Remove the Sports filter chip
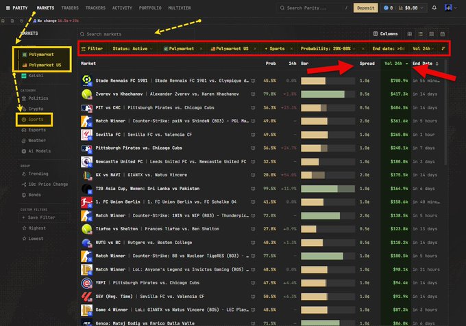466x326 pixels. [291, 49]
